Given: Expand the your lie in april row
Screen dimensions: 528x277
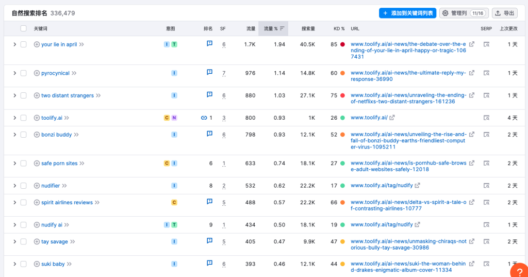Looking at the screenshot, I should 14,44.
